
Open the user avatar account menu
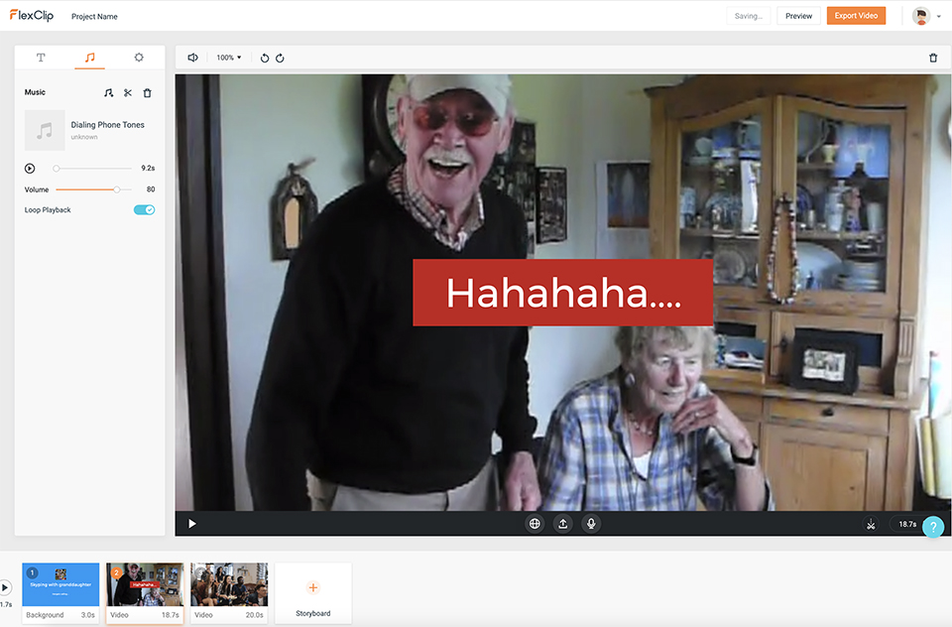[926, 16]
